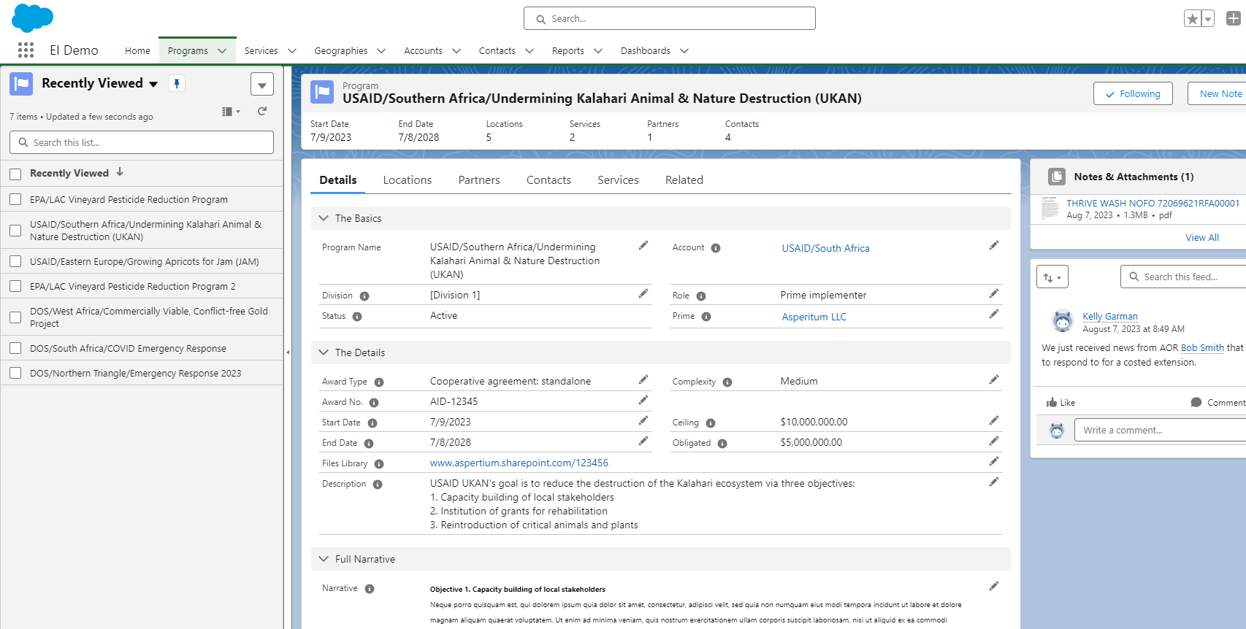Open the USAID/South Africa account link
The image size is (1246, 629).
tap(825, 248)
